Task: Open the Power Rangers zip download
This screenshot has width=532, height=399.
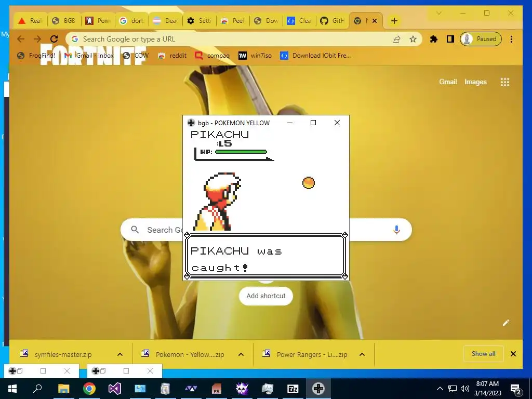Action: [x=304, y=354]
